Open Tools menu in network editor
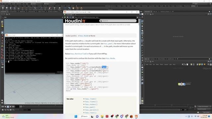212x119 pixels. [x=161, y=64]
